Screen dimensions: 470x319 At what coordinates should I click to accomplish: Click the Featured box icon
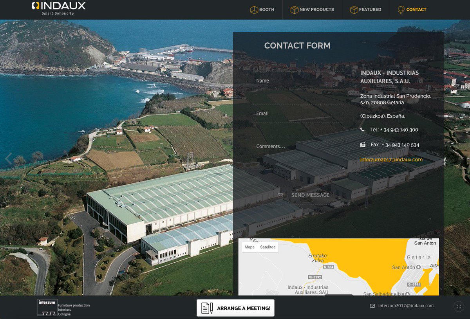(354, 10)
